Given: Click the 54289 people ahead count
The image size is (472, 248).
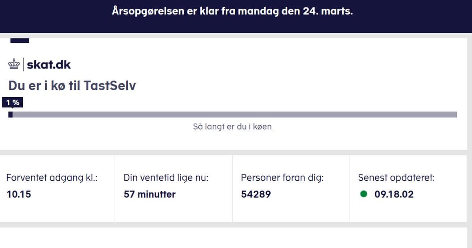Looking at the screenshot, I should pyautogui.click(x=256, y=194).
